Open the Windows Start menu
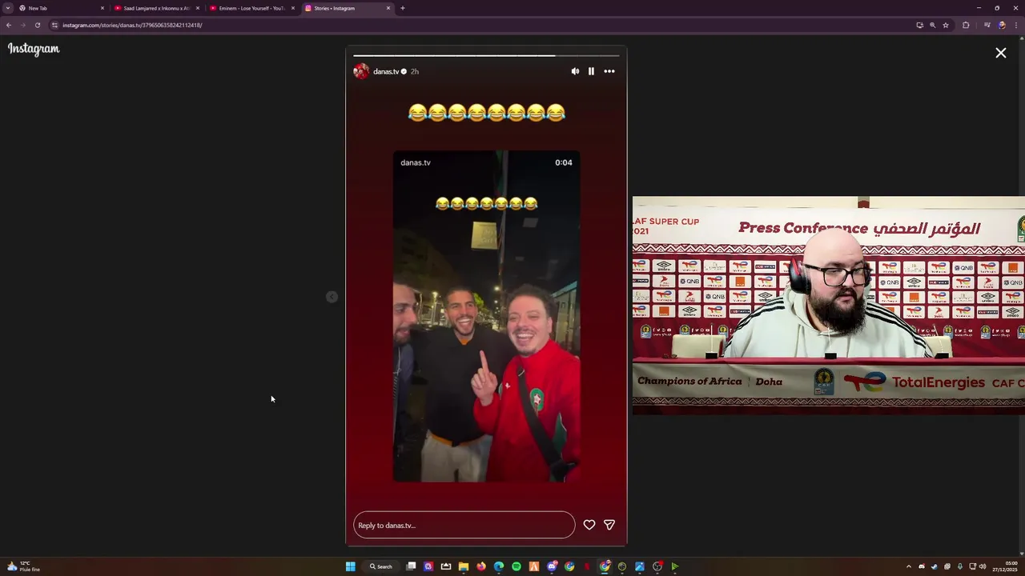 (350, 566)
